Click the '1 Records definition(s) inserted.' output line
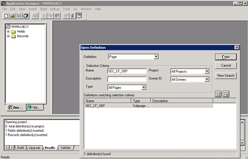 tap(26, 135)
